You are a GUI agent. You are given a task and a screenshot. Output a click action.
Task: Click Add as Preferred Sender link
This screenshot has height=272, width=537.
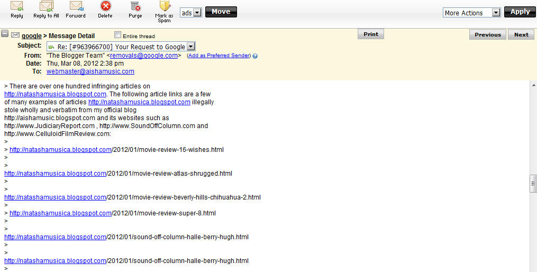click(219, 56)
